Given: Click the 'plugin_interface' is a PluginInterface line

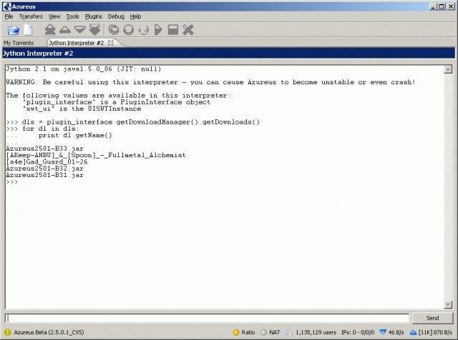Looking at the screenshot, I should click(x=116, y=102).
